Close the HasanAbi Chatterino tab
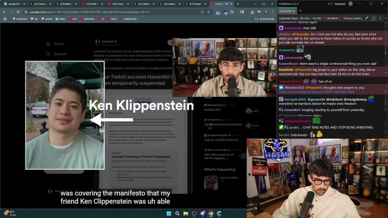The image size is (388, 218). [294, 11]
